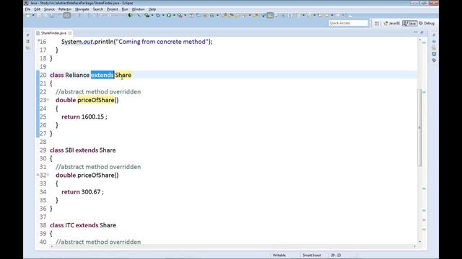Click the vertical scrollbar thumb of editor
The width and height of the screenshot is (462, 259).
(419, 128)
